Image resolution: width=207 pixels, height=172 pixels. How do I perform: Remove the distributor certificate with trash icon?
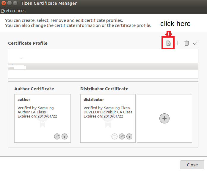tap(115, 136)
